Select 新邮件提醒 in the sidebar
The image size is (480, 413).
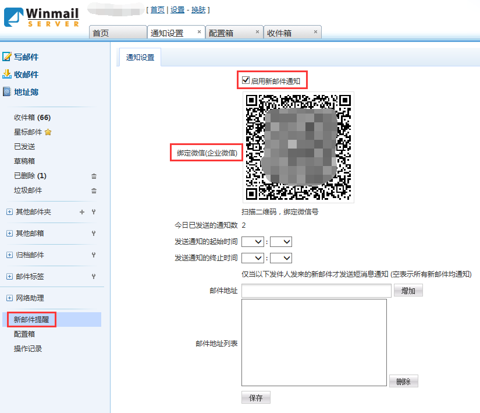[x=31, y=320]
